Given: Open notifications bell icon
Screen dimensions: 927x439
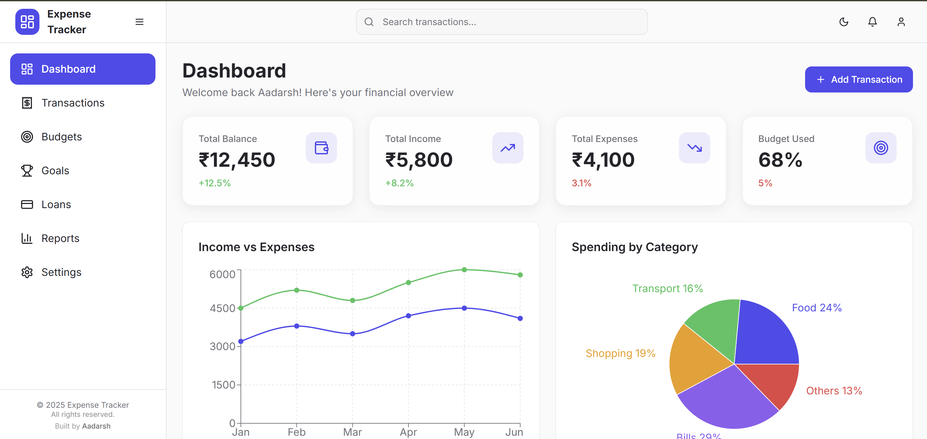Looking at the screenshot, I should point(872,22).
